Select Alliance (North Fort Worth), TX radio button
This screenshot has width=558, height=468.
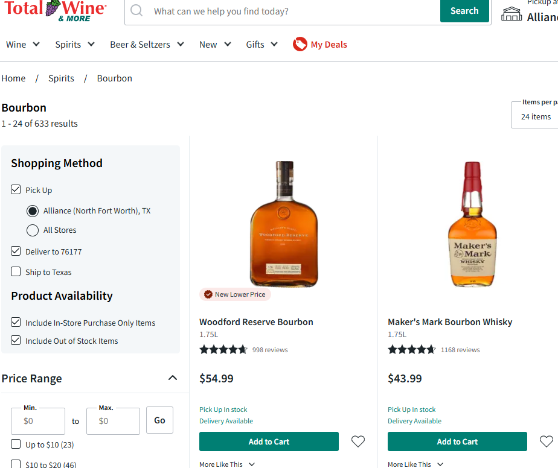[x=33, y=210]
